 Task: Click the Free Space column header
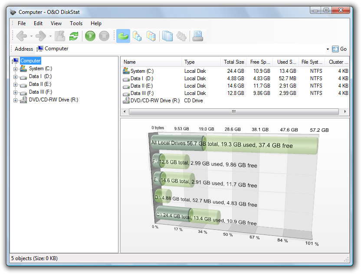tap(260, 62)
